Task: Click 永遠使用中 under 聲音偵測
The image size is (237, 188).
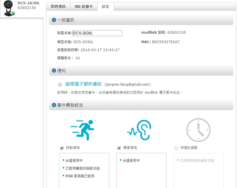Action: tap(131, 161)
